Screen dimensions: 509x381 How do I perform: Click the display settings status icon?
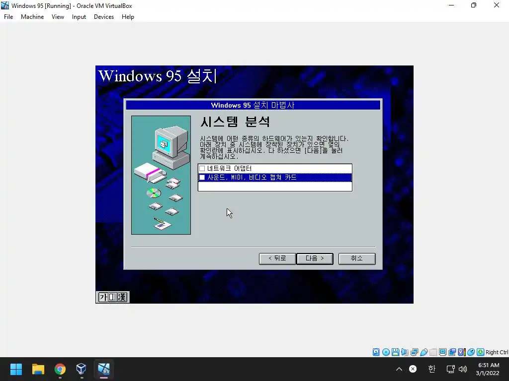[442, 352]
